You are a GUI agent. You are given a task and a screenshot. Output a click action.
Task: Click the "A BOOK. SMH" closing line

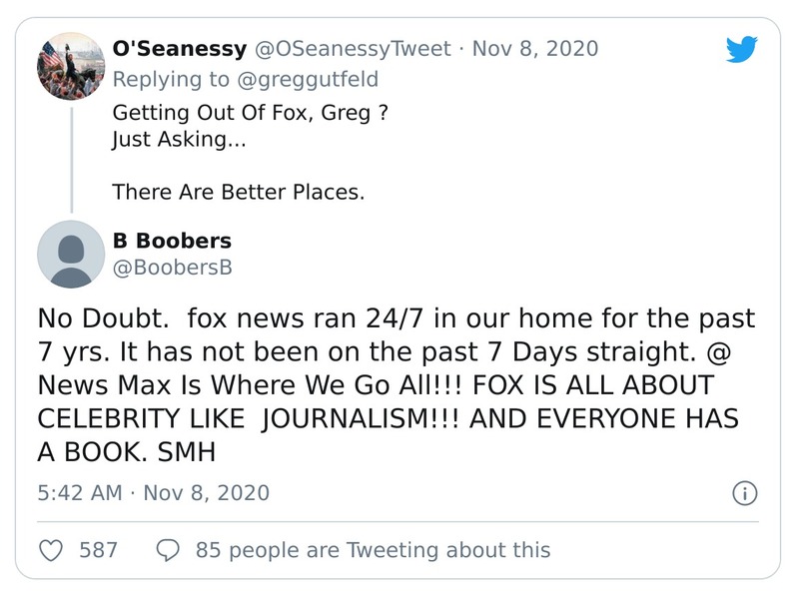pos(127,451)
